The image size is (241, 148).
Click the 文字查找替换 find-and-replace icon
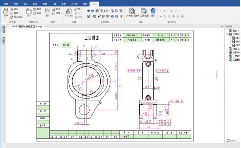click(133, 11)
